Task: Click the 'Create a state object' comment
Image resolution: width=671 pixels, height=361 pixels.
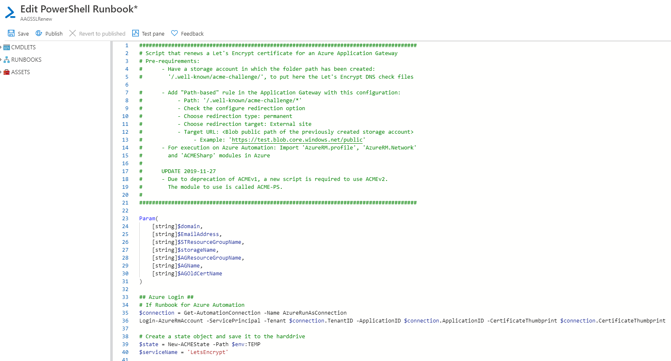Action: point(222,337)
